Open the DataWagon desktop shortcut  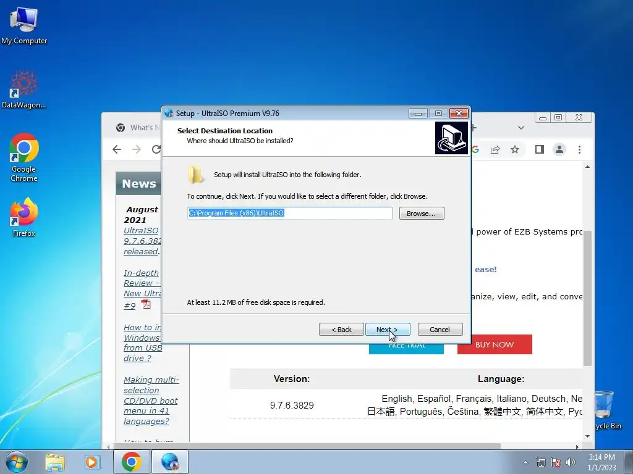click(24, 89)
